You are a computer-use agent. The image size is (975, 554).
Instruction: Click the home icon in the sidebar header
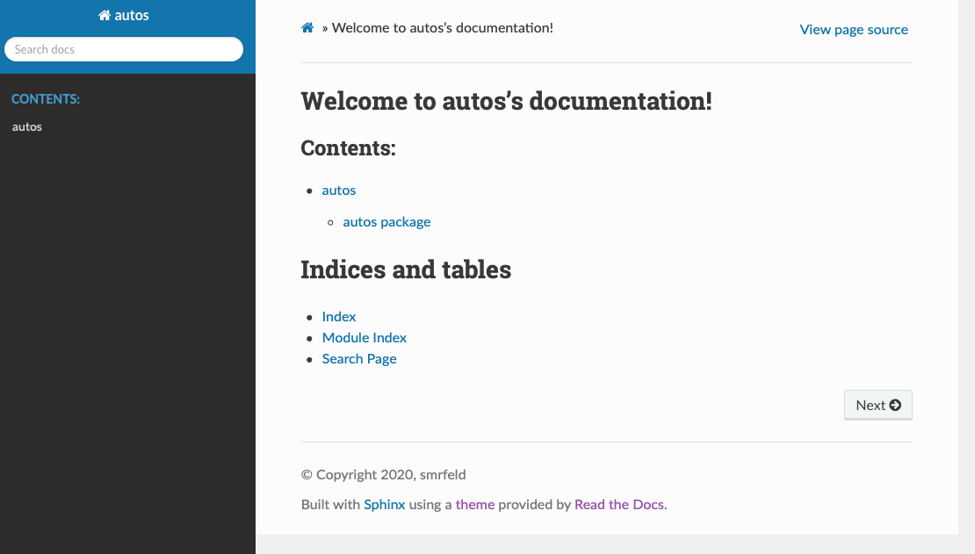(105, 16)
